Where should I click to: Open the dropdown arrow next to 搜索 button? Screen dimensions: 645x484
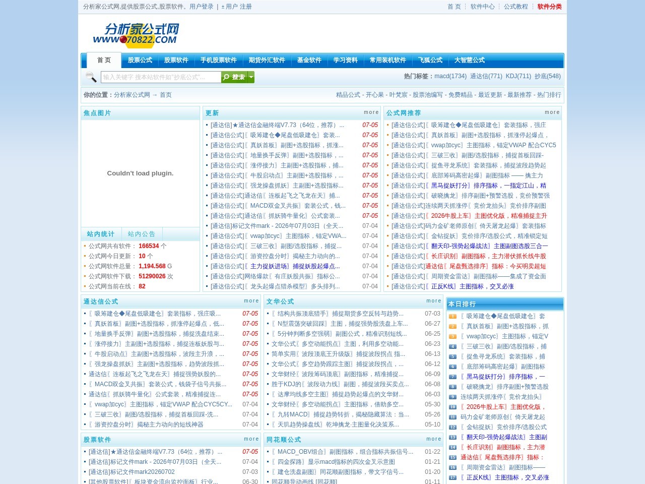251,77
